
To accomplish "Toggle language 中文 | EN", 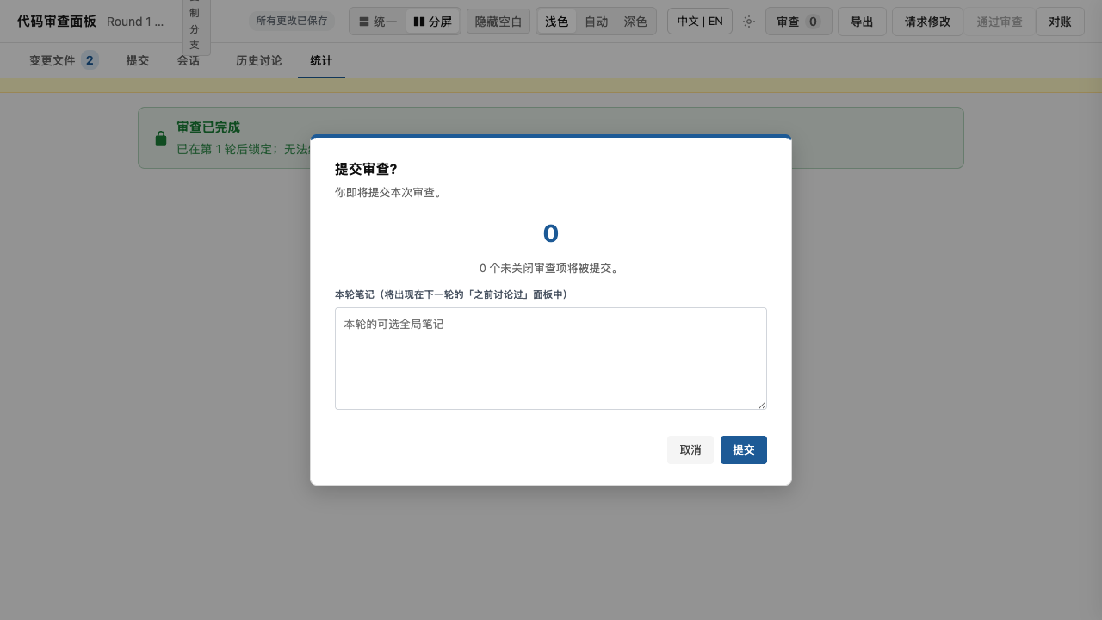I will click(700, 22).
